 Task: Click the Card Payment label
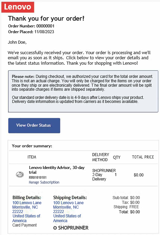point(25,225)
